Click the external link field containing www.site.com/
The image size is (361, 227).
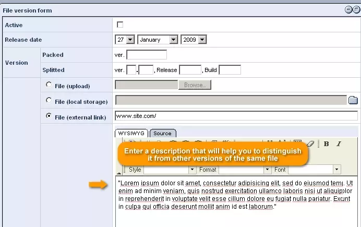[x=236, y=116]
